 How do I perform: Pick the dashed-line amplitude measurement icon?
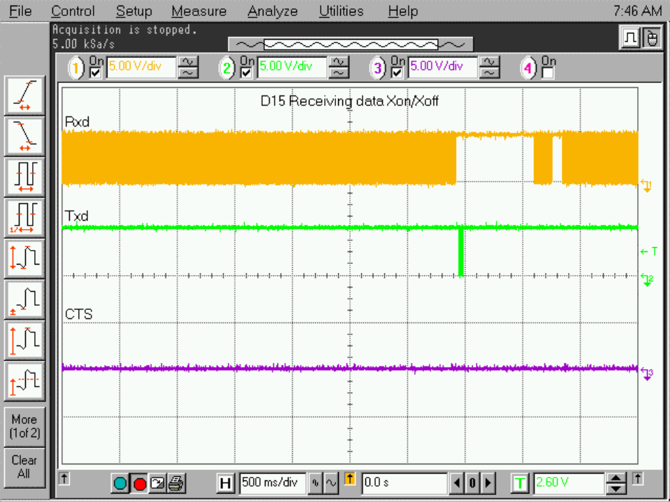(x=25, y=381)
